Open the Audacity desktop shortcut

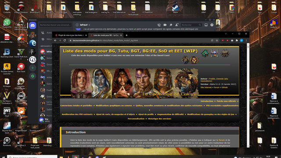tap(274, 23)
